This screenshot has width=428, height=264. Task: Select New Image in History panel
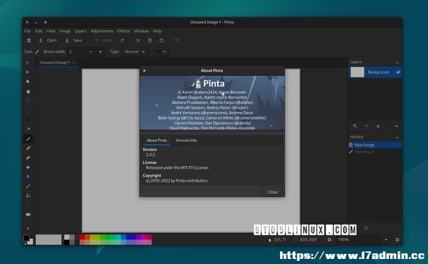pos(375,145)
